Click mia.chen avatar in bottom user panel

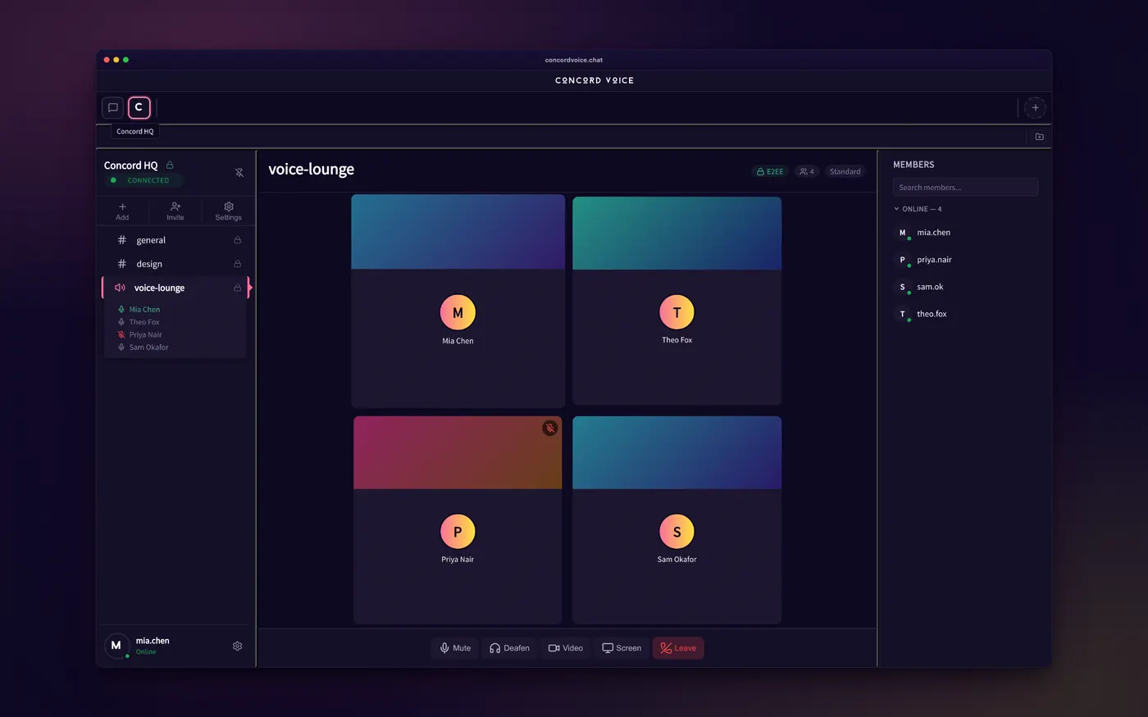coord(116,646)
